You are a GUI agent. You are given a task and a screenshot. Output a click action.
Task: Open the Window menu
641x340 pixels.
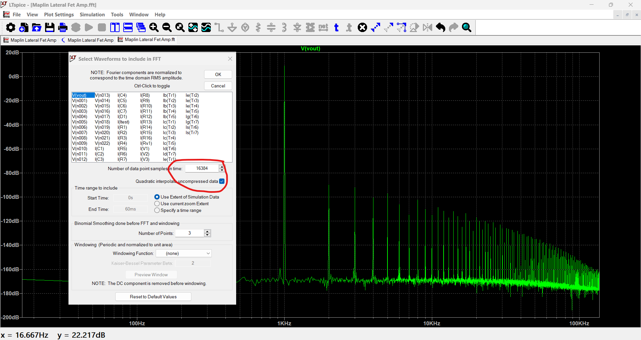139,15
